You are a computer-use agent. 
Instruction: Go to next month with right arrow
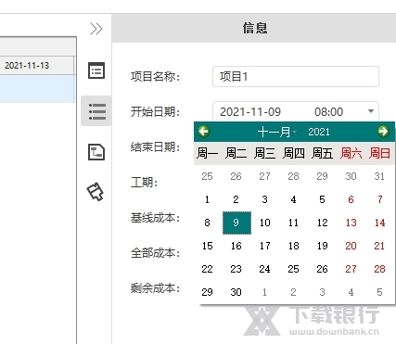point(383,132)
